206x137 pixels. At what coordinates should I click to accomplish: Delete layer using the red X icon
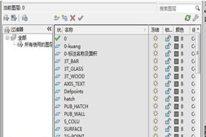point(72,18)
